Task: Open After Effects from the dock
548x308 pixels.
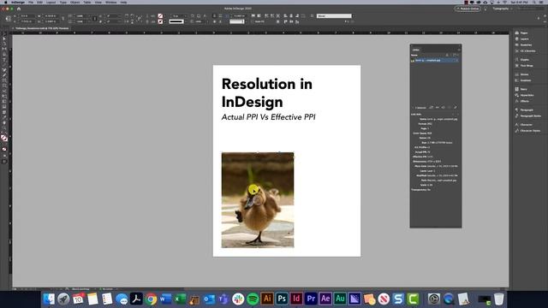Action: (x=325, y=299)
